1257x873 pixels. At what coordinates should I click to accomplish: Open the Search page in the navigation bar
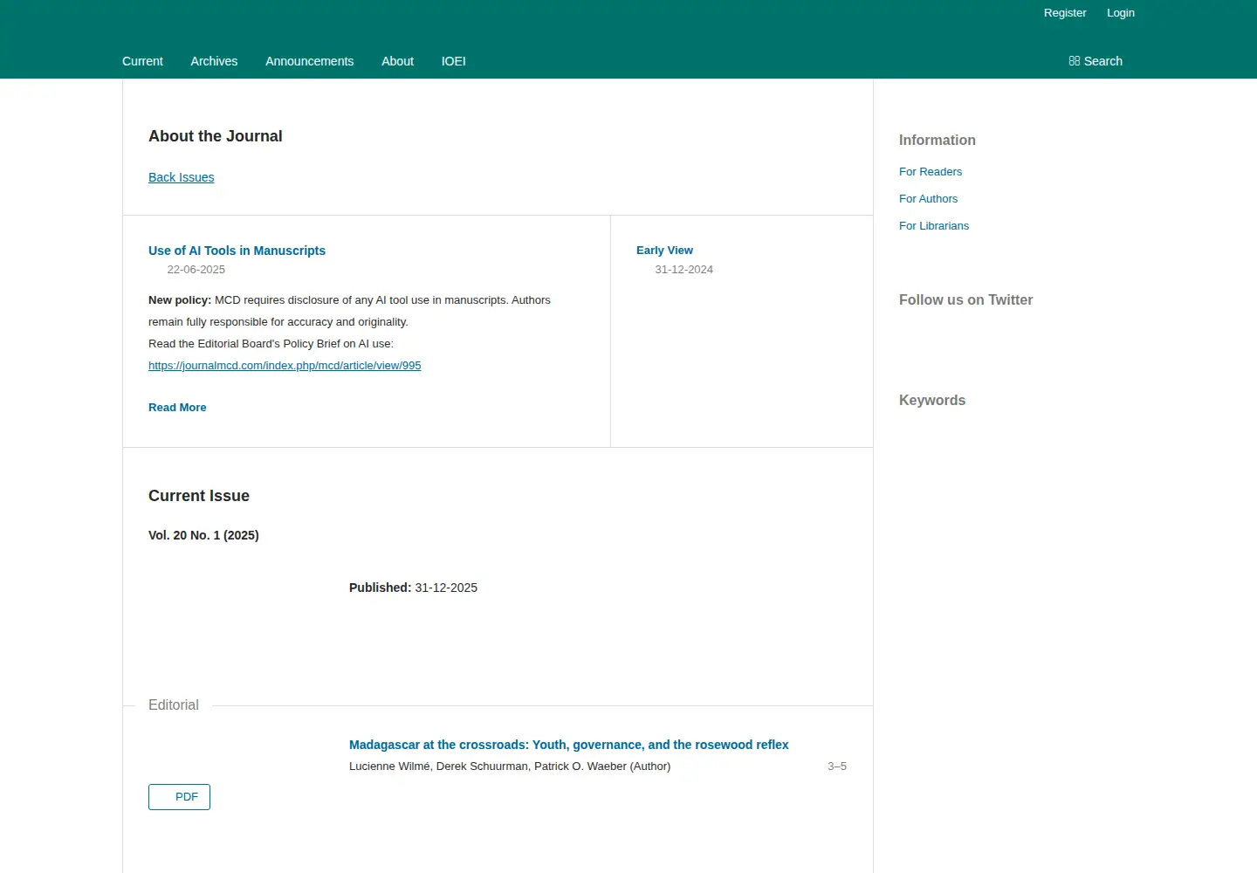[x=1096, y=61]
